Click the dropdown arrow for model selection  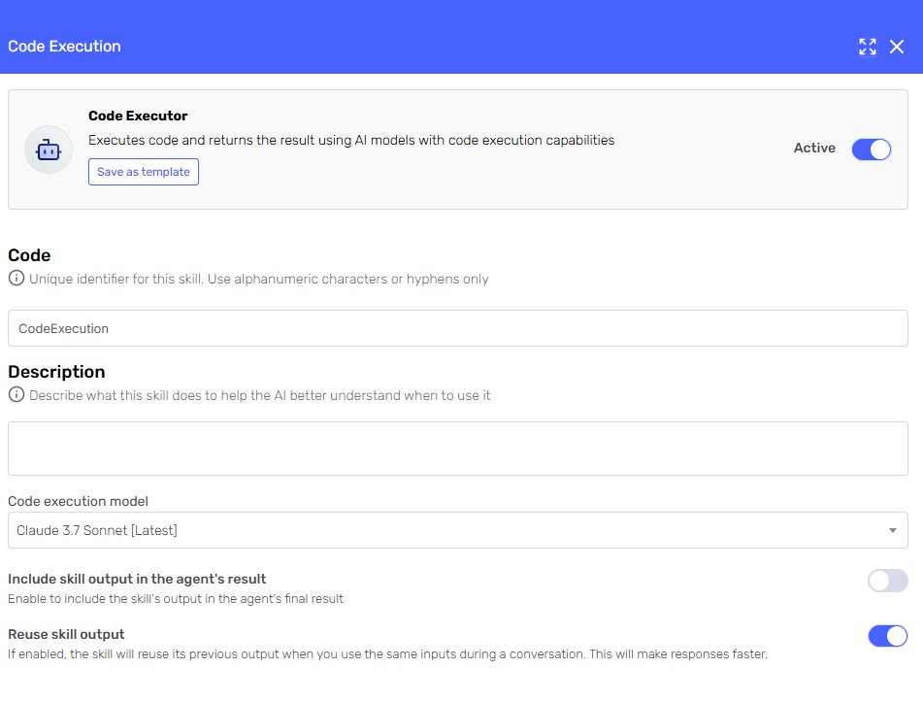point(892,531)
